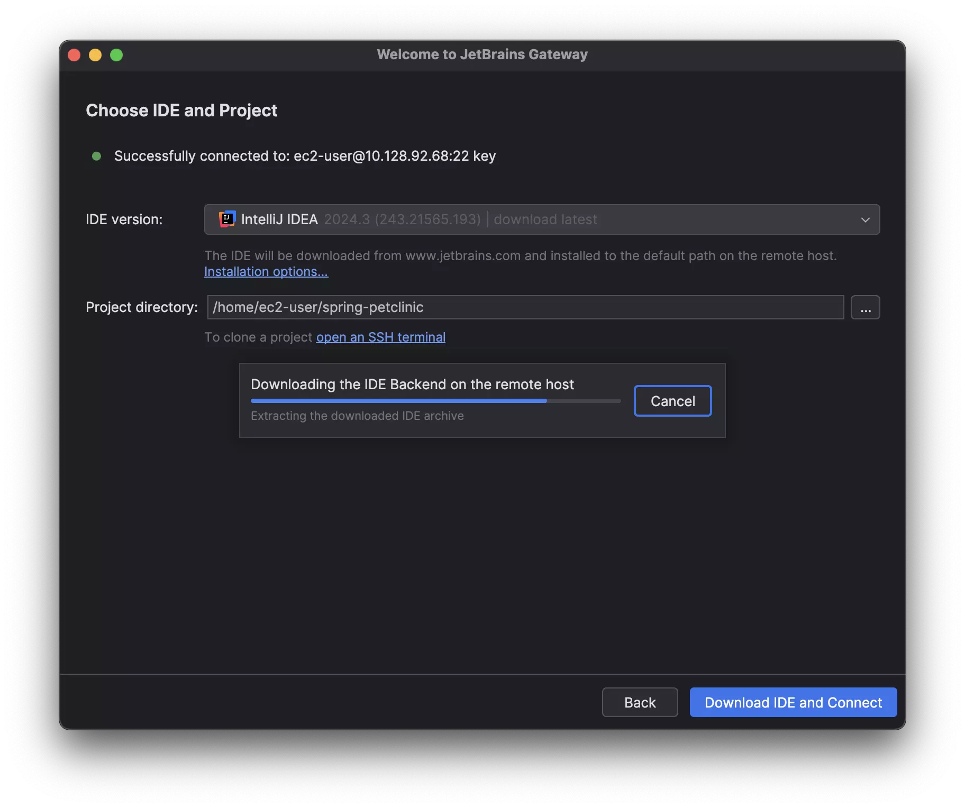Click the download progress bar

click(x=435, y=401)
